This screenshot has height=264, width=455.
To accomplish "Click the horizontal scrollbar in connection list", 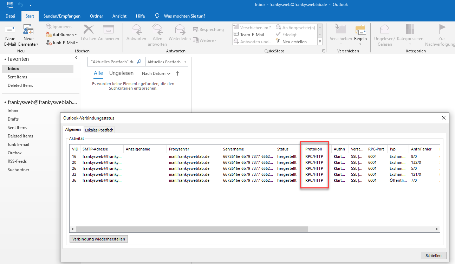I will pos(192,229).
